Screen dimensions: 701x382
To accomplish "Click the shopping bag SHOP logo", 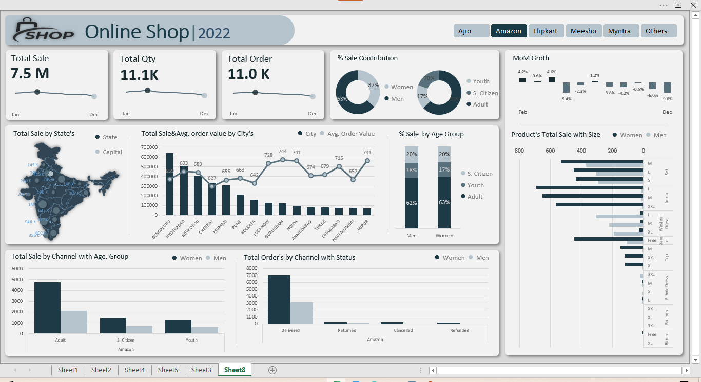I will click(43, 31).
